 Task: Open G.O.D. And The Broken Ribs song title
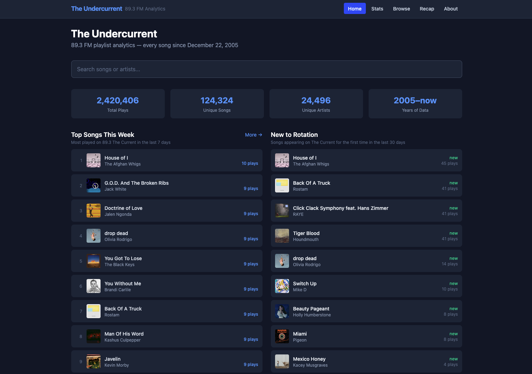[136, 183]
